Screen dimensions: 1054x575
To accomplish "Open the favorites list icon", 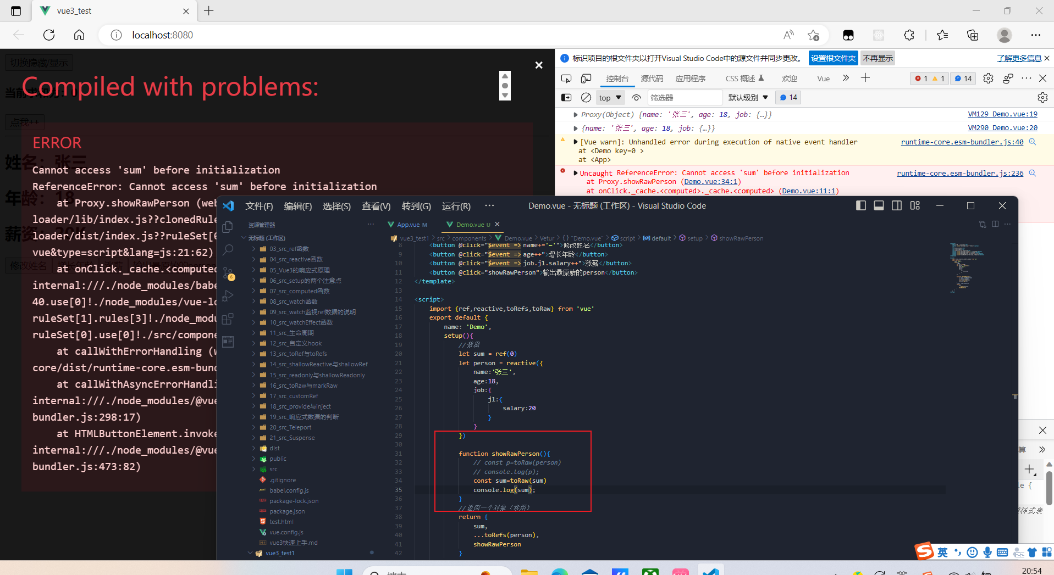I will tap(942, 35).
